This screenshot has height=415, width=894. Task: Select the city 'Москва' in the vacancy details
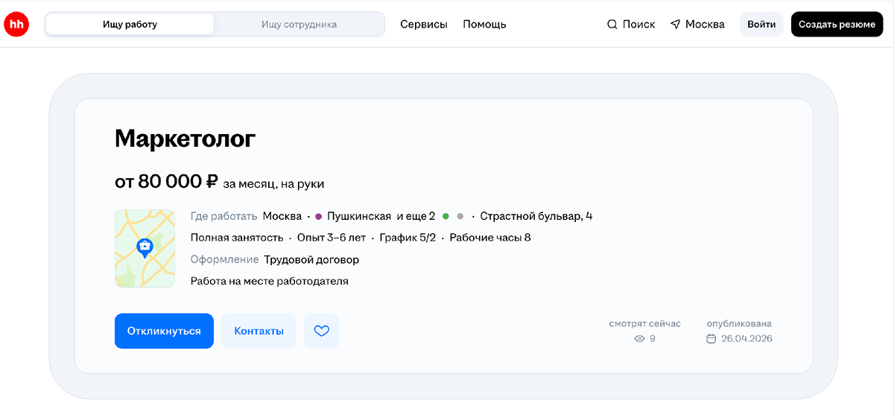coord(282,216)
